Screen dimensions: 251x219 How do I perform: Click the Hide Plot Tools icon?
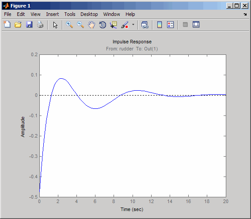pyautogui.click(x=185, y=25)
